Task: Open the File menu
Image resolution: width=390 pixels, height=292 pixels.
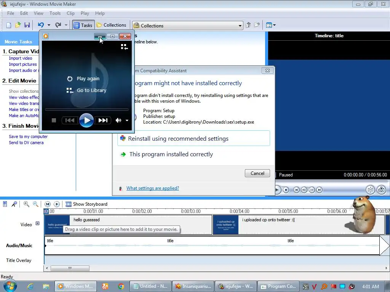Action: [x=11, y=13]
